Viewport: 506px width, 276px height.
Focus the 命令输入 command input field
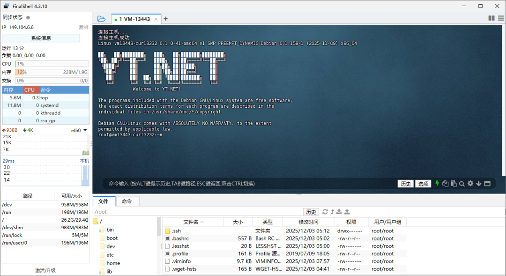(248, 184)
